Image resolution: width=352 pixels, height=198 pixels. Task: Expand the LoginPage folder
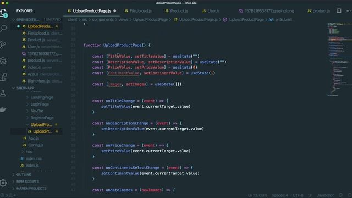(x=40, y=104)
